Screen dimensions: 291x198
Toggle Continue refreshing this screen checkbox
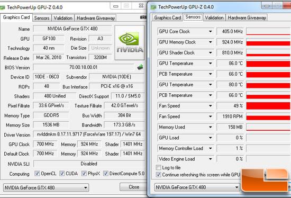pos(158,175)
